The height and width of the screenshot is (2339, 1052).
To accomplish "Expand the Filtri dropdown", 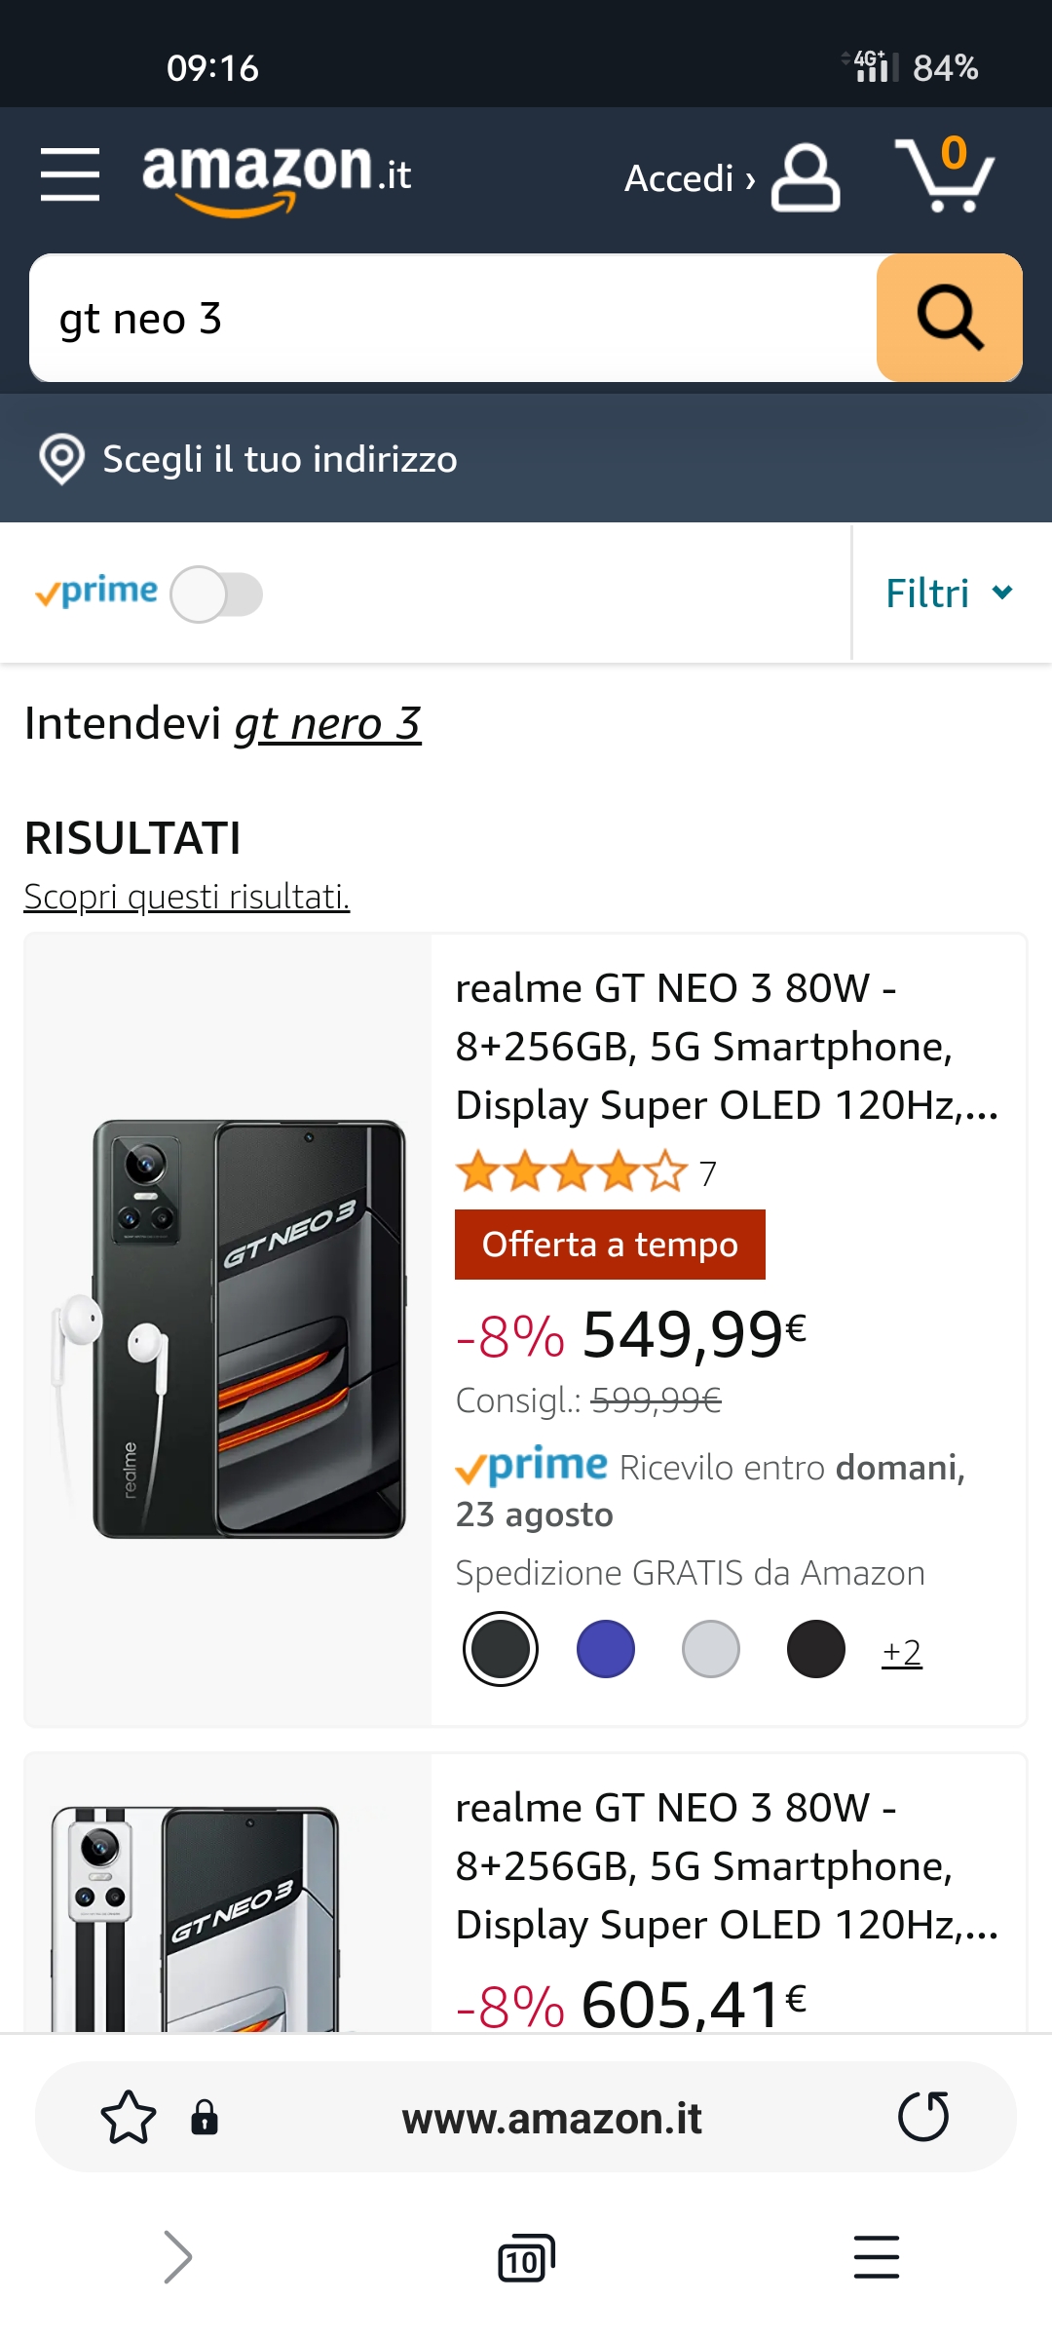I will [949, 594].
